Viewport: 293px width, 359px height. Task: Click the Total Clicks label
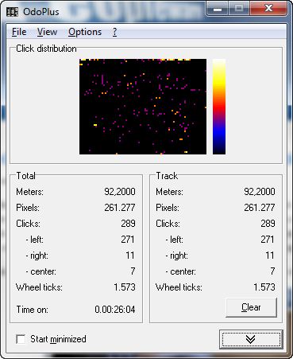point(28,224)
